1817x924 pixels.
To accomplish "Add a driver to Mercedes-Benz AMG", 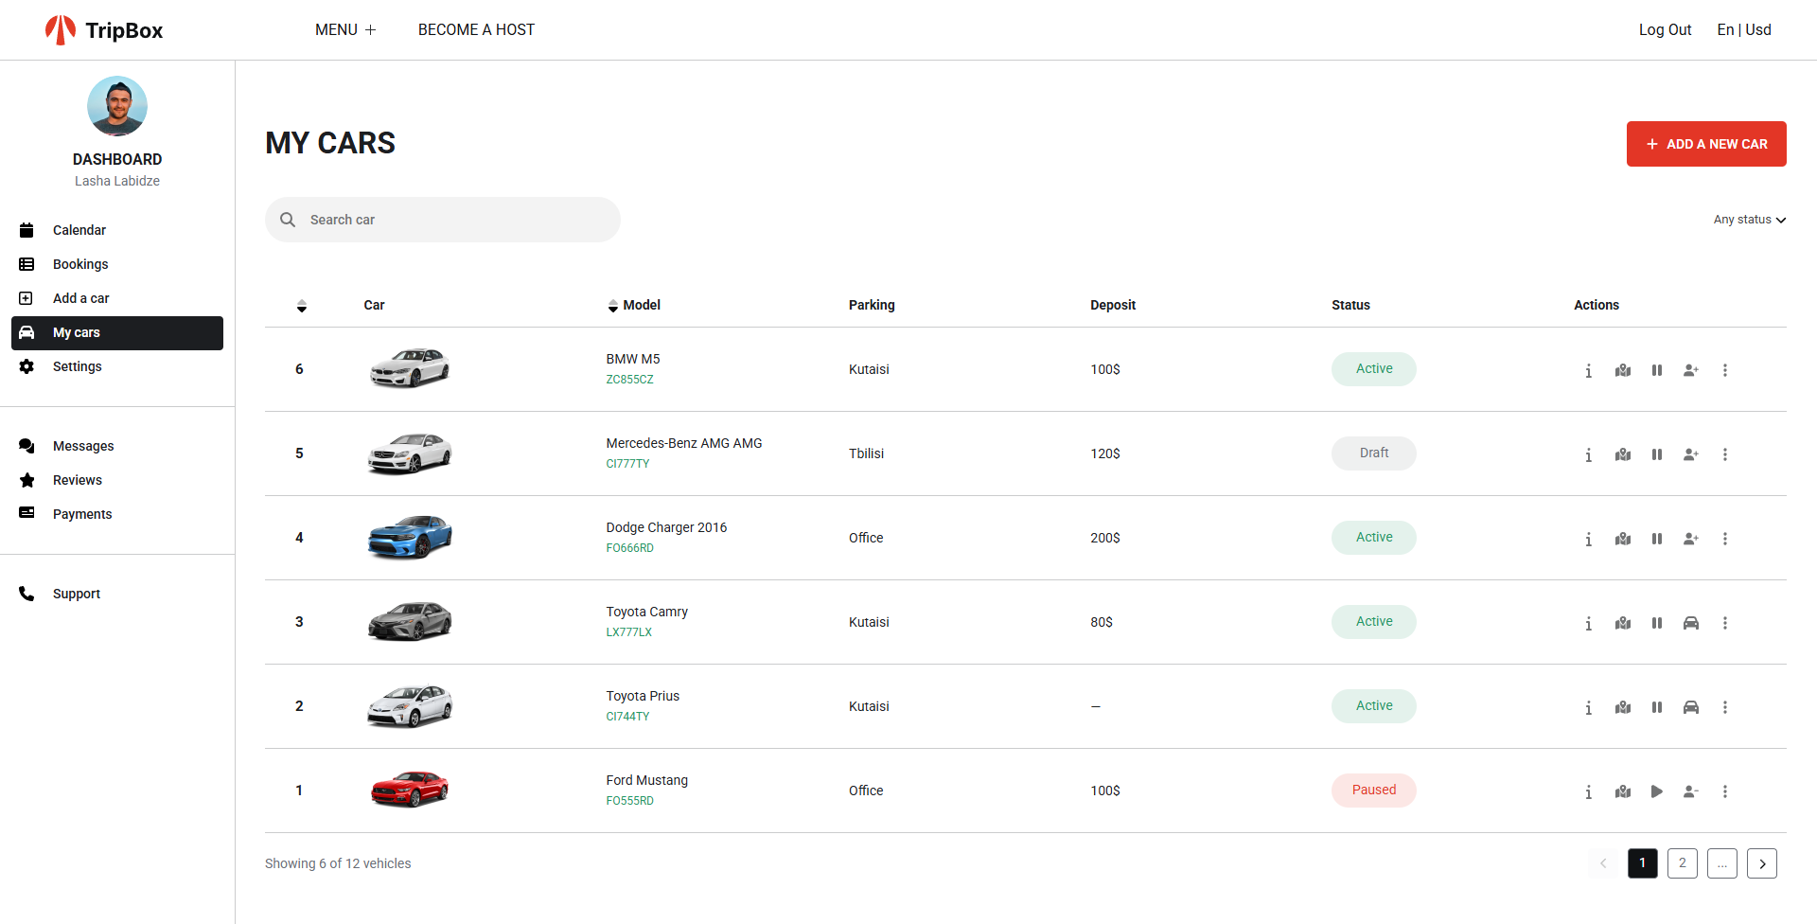I will (x=1691, y=454).
